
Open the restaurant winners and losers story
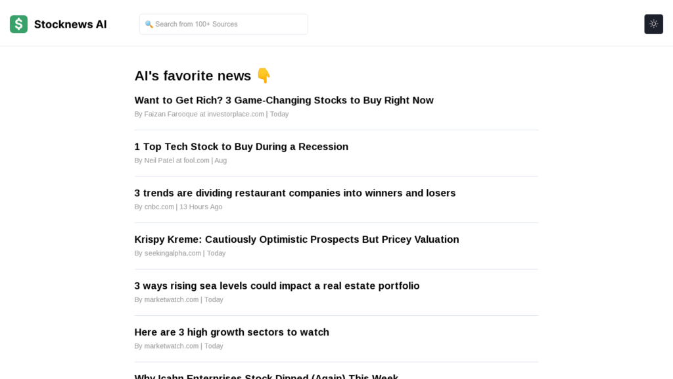coord(294,193)
